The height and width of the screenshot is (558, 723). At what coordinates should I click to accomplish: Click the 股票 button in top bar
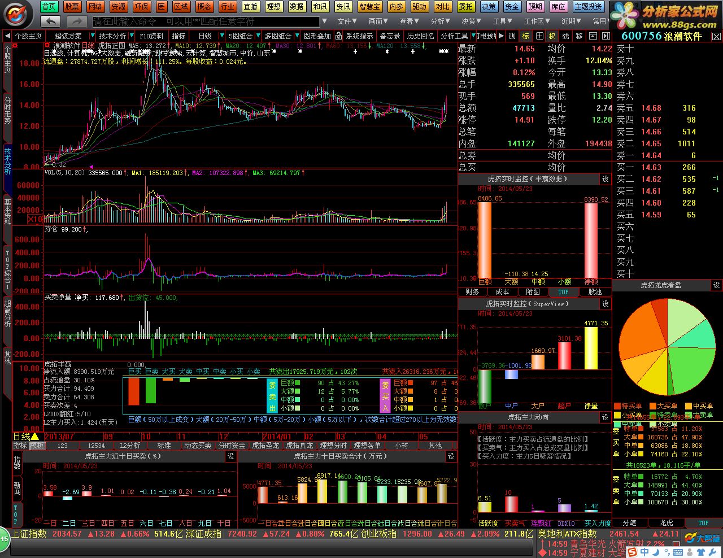click(x=72, y=7)
